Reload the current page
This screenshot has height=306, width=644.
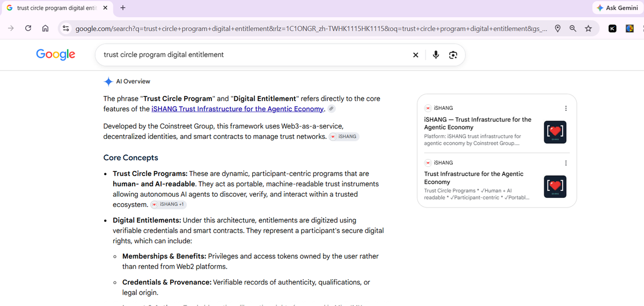(x=28, y=28)
